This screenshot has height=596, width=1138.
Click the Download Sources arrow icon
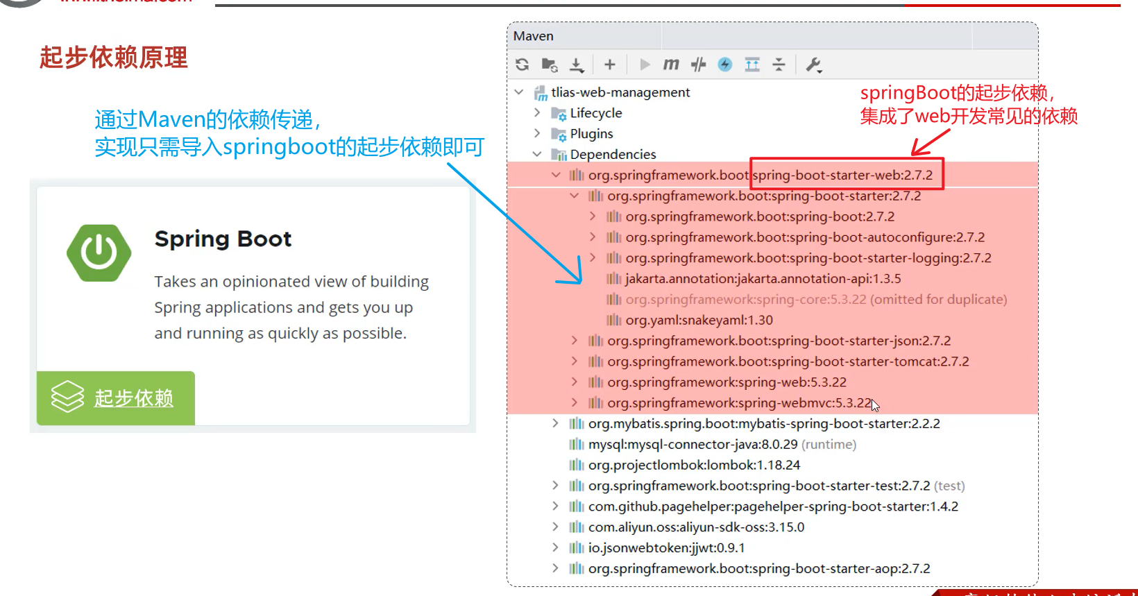[577, 65]
